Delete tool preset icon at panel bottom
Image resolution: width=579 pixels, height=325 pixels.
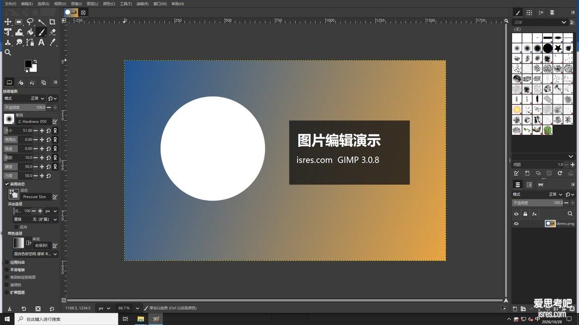tap(38, 309)
